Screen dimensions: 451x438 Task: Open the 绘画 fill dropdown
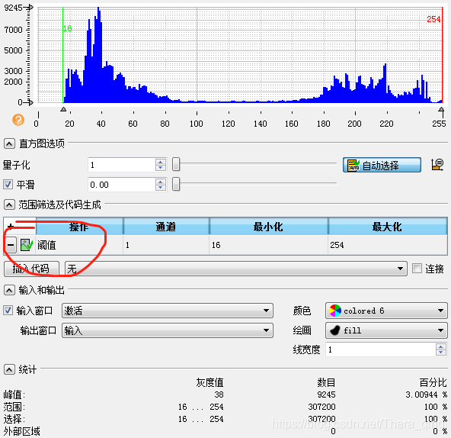pyautogui.click(x=386, y=330)
